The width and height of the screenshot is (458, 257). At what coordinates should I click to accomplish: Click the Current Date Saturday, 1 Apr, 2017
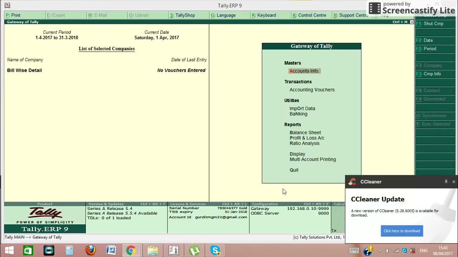click(157, 37)
